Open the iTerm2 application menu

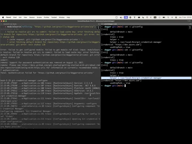pos(8,17)
